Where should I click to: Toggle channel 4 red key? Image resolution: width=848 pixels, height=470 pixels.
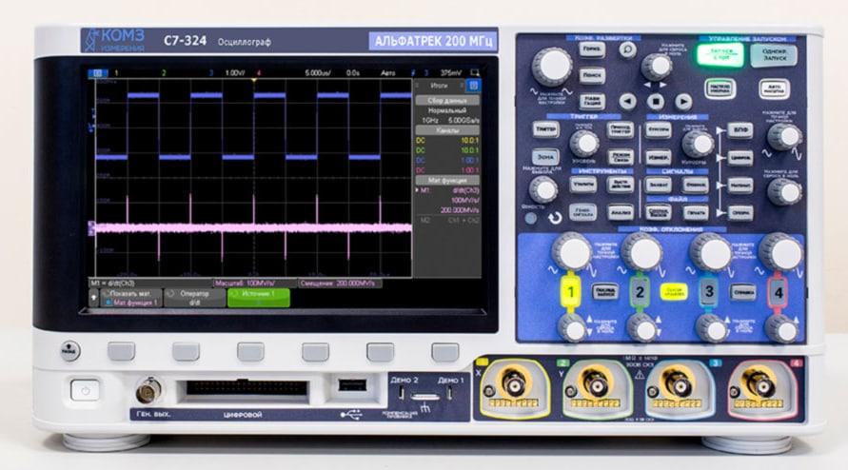(779, 292)
